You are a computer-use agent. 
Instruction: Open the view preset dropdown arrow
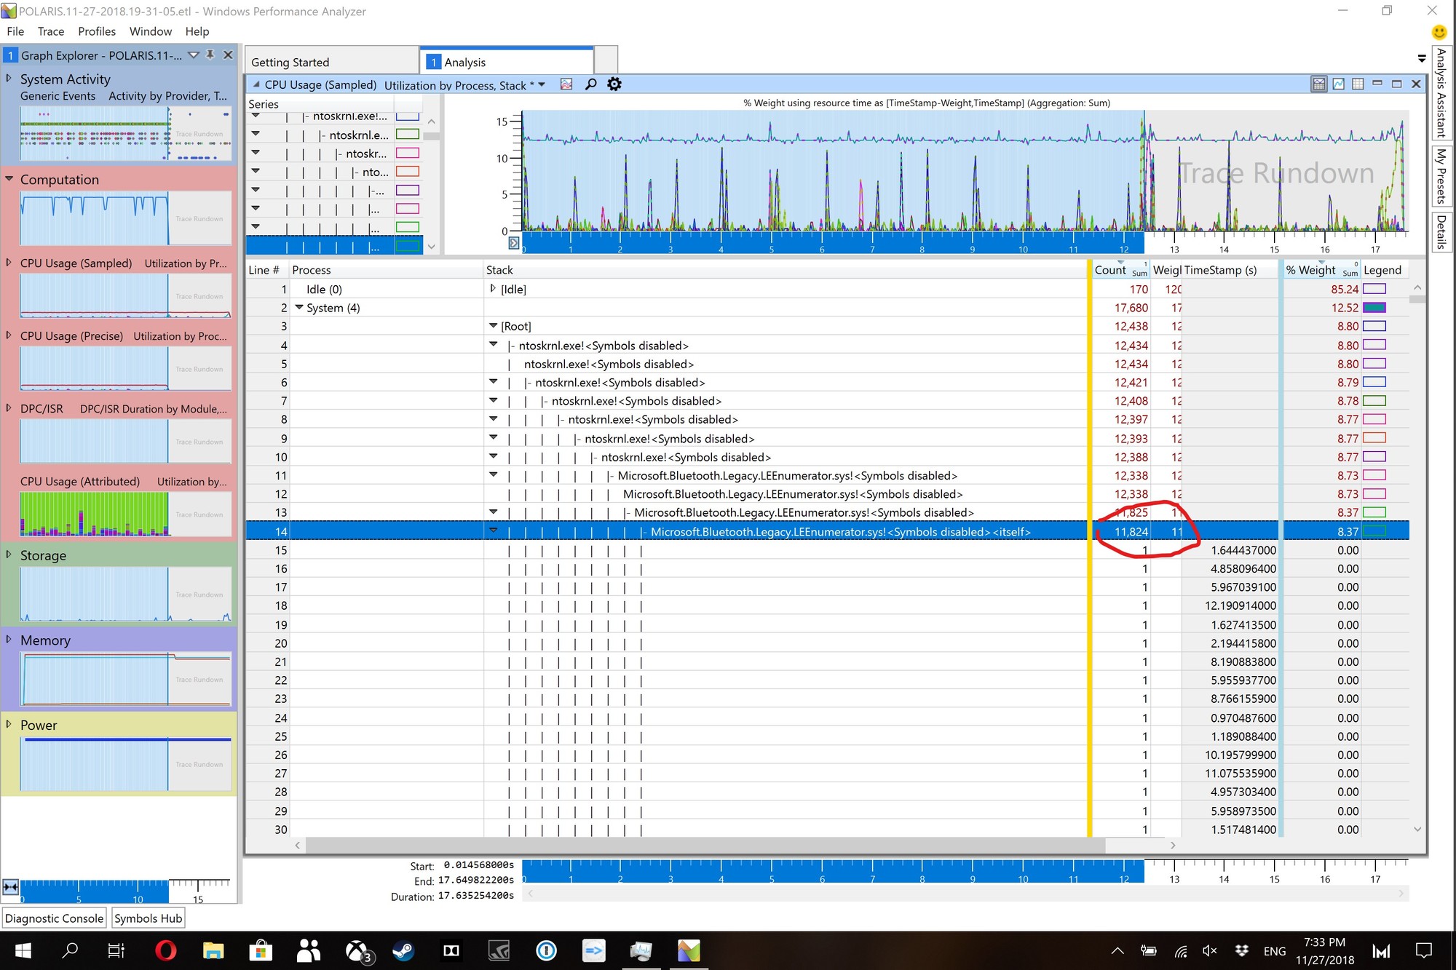542,85
